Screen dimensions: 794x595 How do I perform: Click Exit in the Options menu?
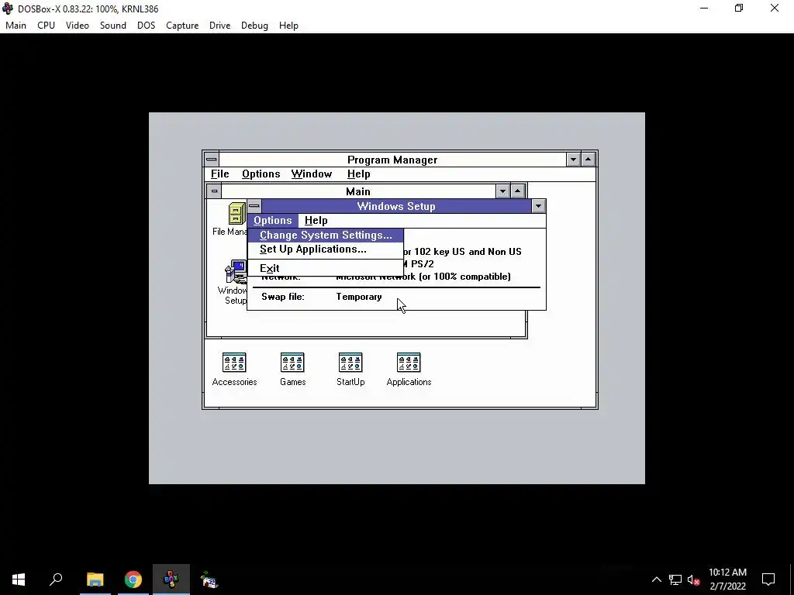tap(326, 268)
